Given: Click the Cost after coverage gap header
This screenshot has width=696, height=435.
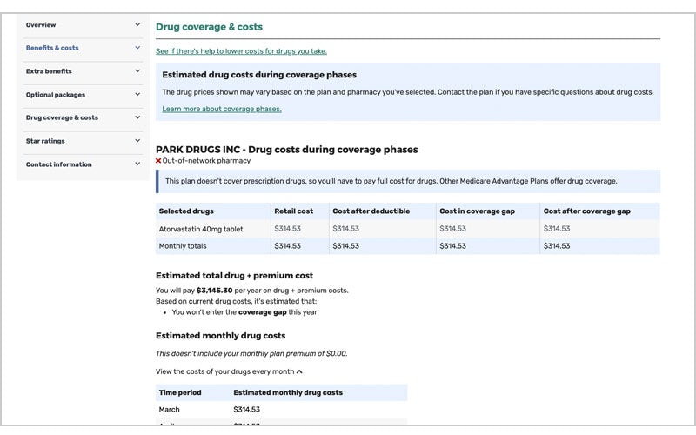Looking at the screenshot, I should 586,211.
